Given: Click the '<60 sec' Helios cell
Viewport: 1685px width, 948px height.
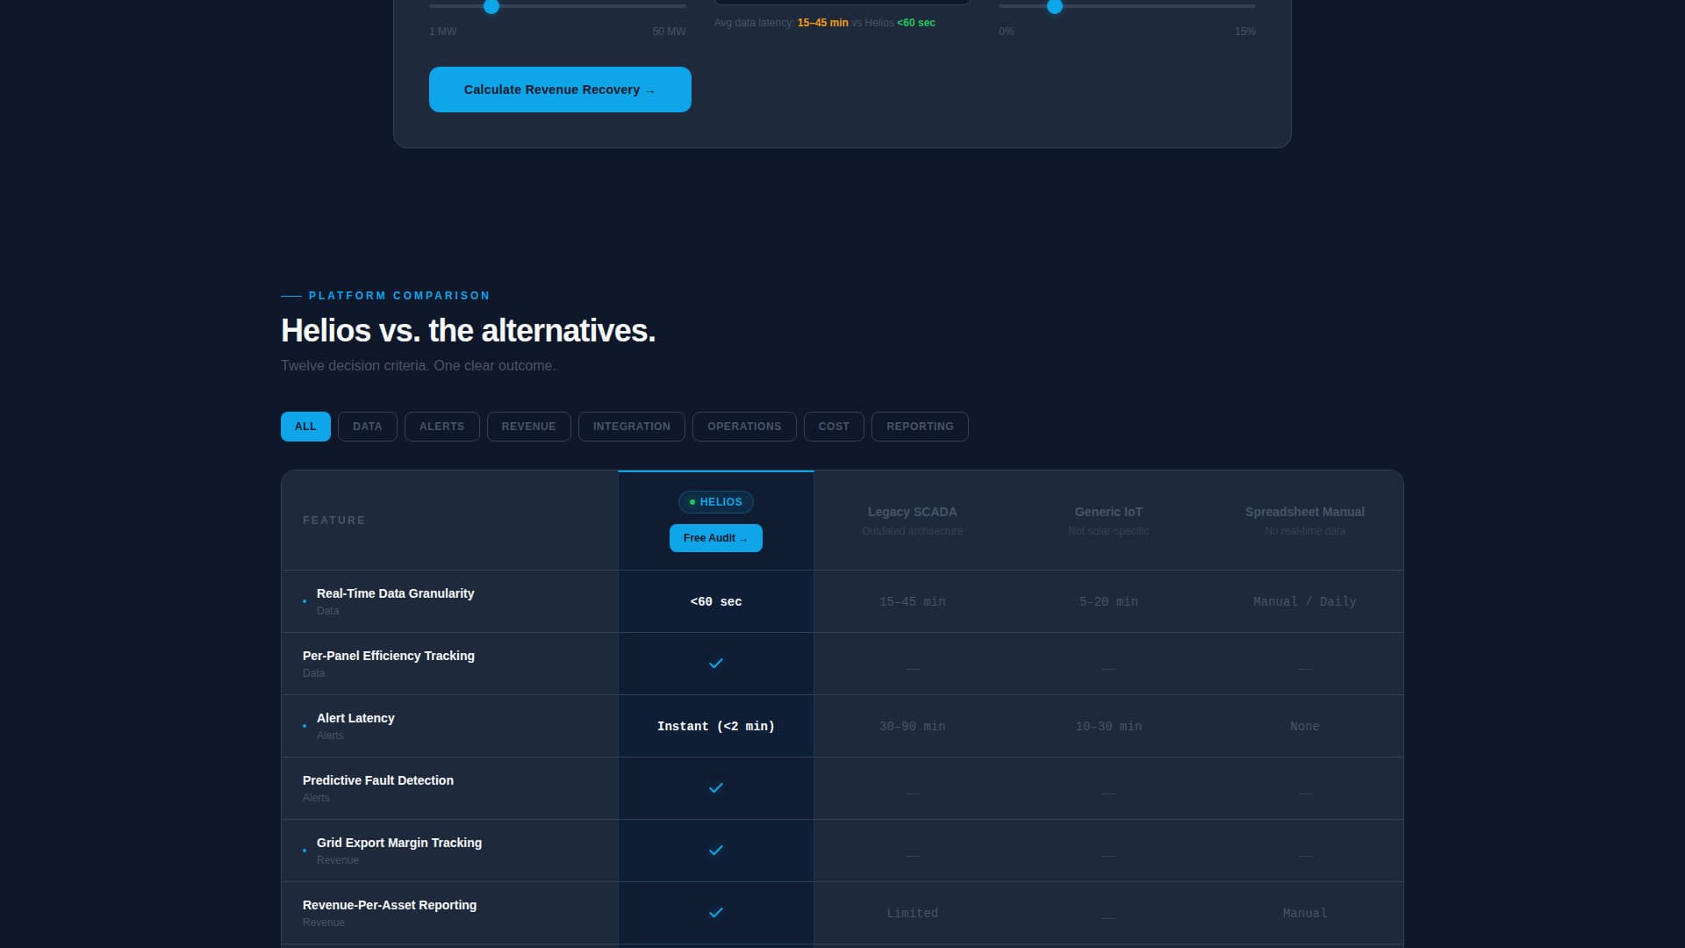Looking at the screenshot, I should [x=716, y=602].
